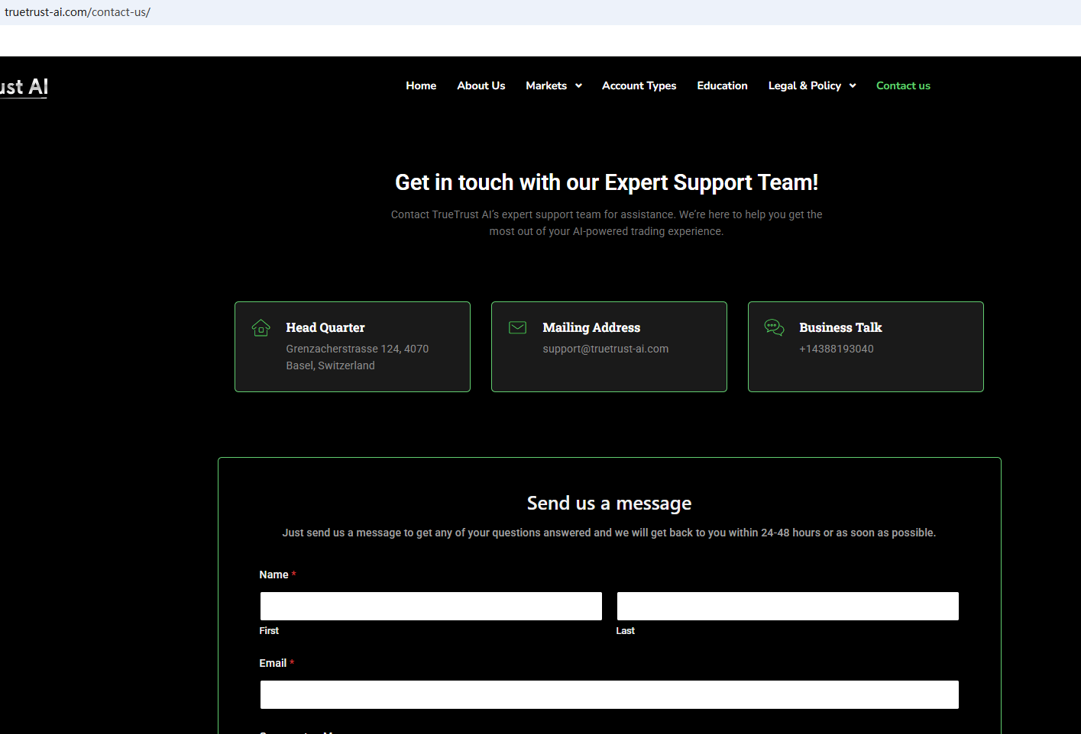Open the Account Types page
The image size is (1081, 734).
click(639, 85)
